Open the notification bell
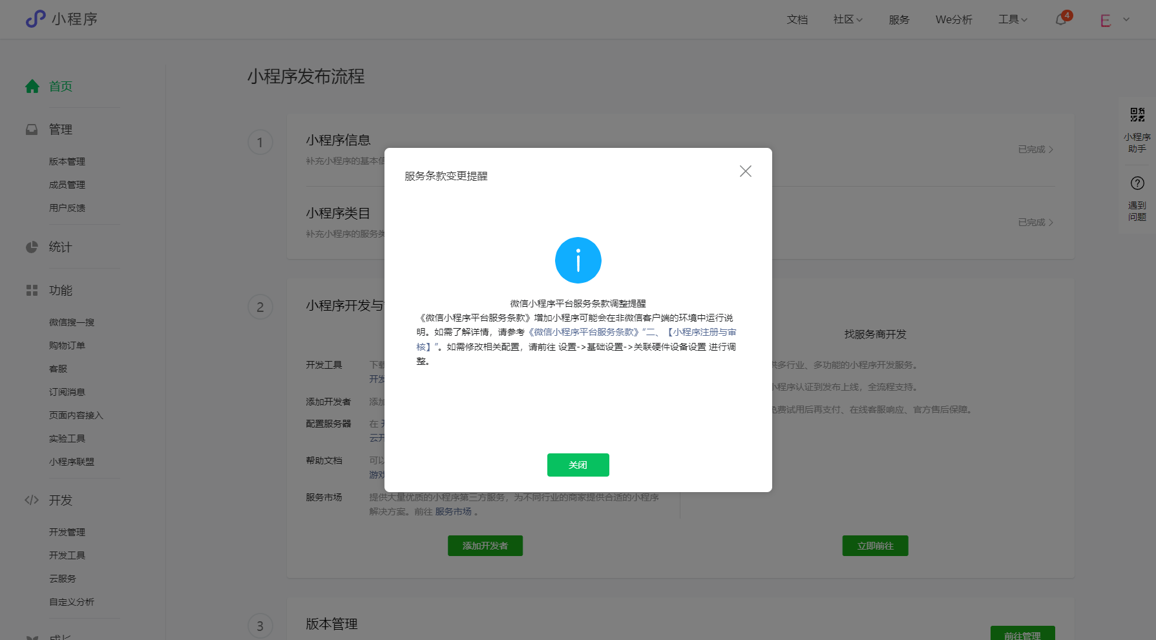 click(x=1061, y=19)
